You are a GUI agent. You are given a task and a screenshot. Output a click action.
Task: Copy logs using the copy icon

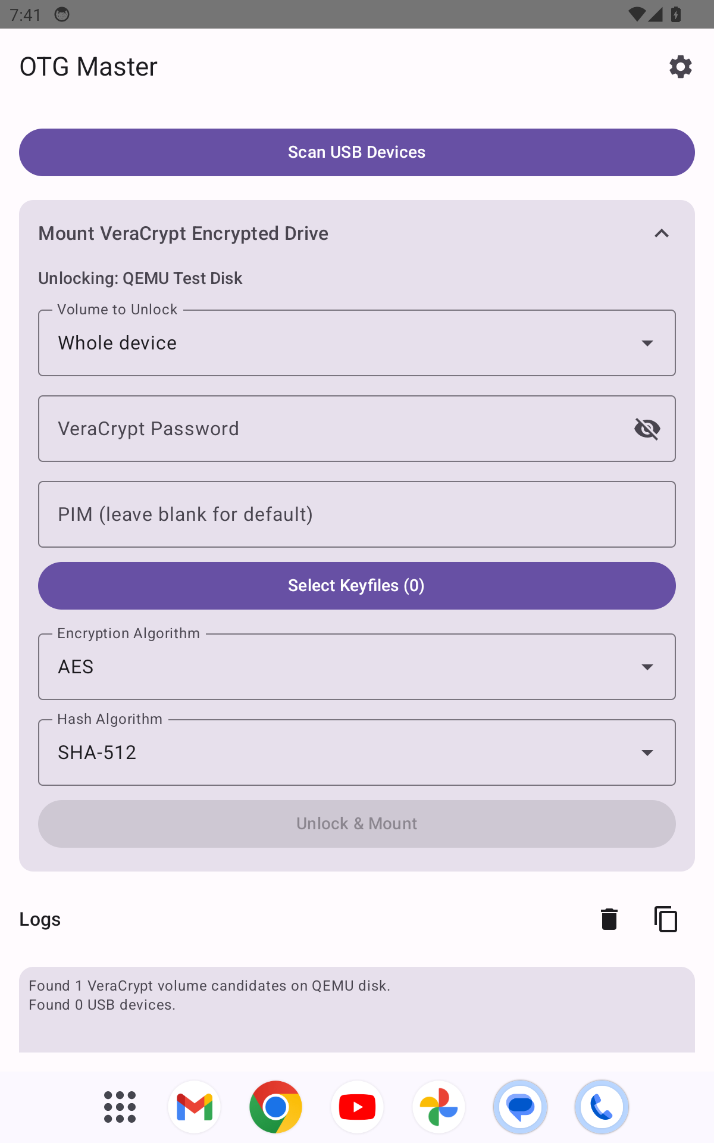666,919
